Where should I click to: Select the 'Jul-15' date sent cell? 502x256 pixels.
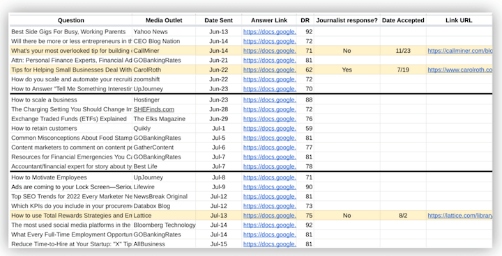coord(219,244)
